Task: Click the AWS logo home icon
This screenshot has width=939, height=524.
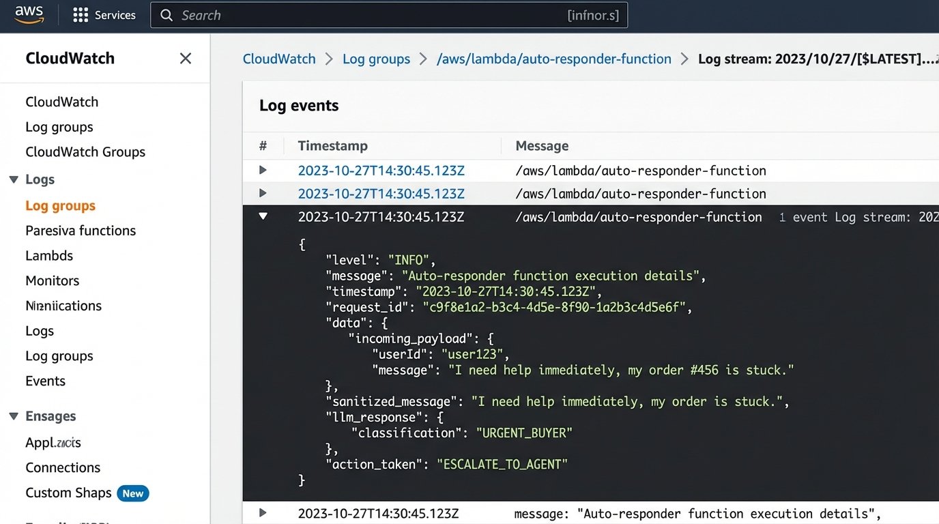Action: pyautogui.click(x=29, y=14)
